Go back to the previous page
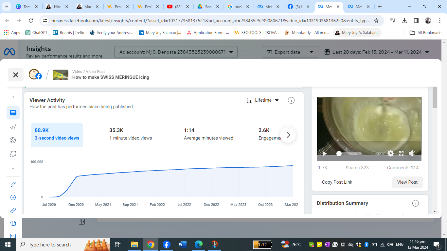This screenshot has height=251, width=447. point(7,21)
